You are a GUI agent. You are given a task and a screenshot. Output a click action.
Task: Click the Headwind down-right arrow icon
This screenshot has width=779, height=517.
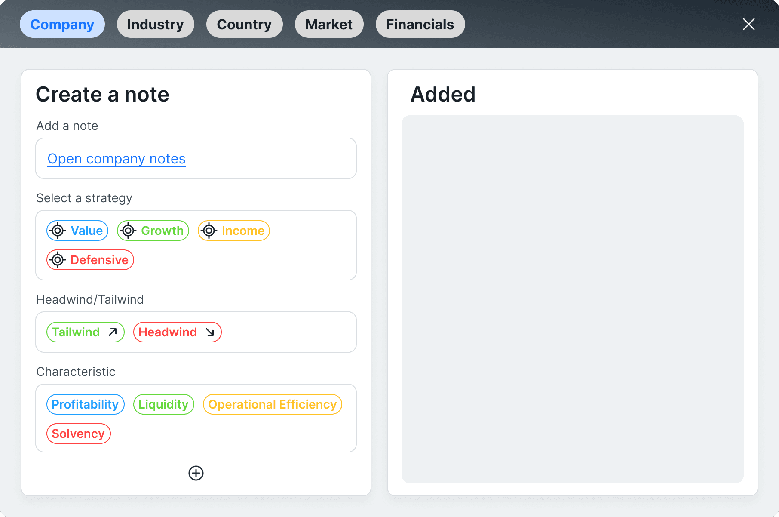[x=210, y=332]
